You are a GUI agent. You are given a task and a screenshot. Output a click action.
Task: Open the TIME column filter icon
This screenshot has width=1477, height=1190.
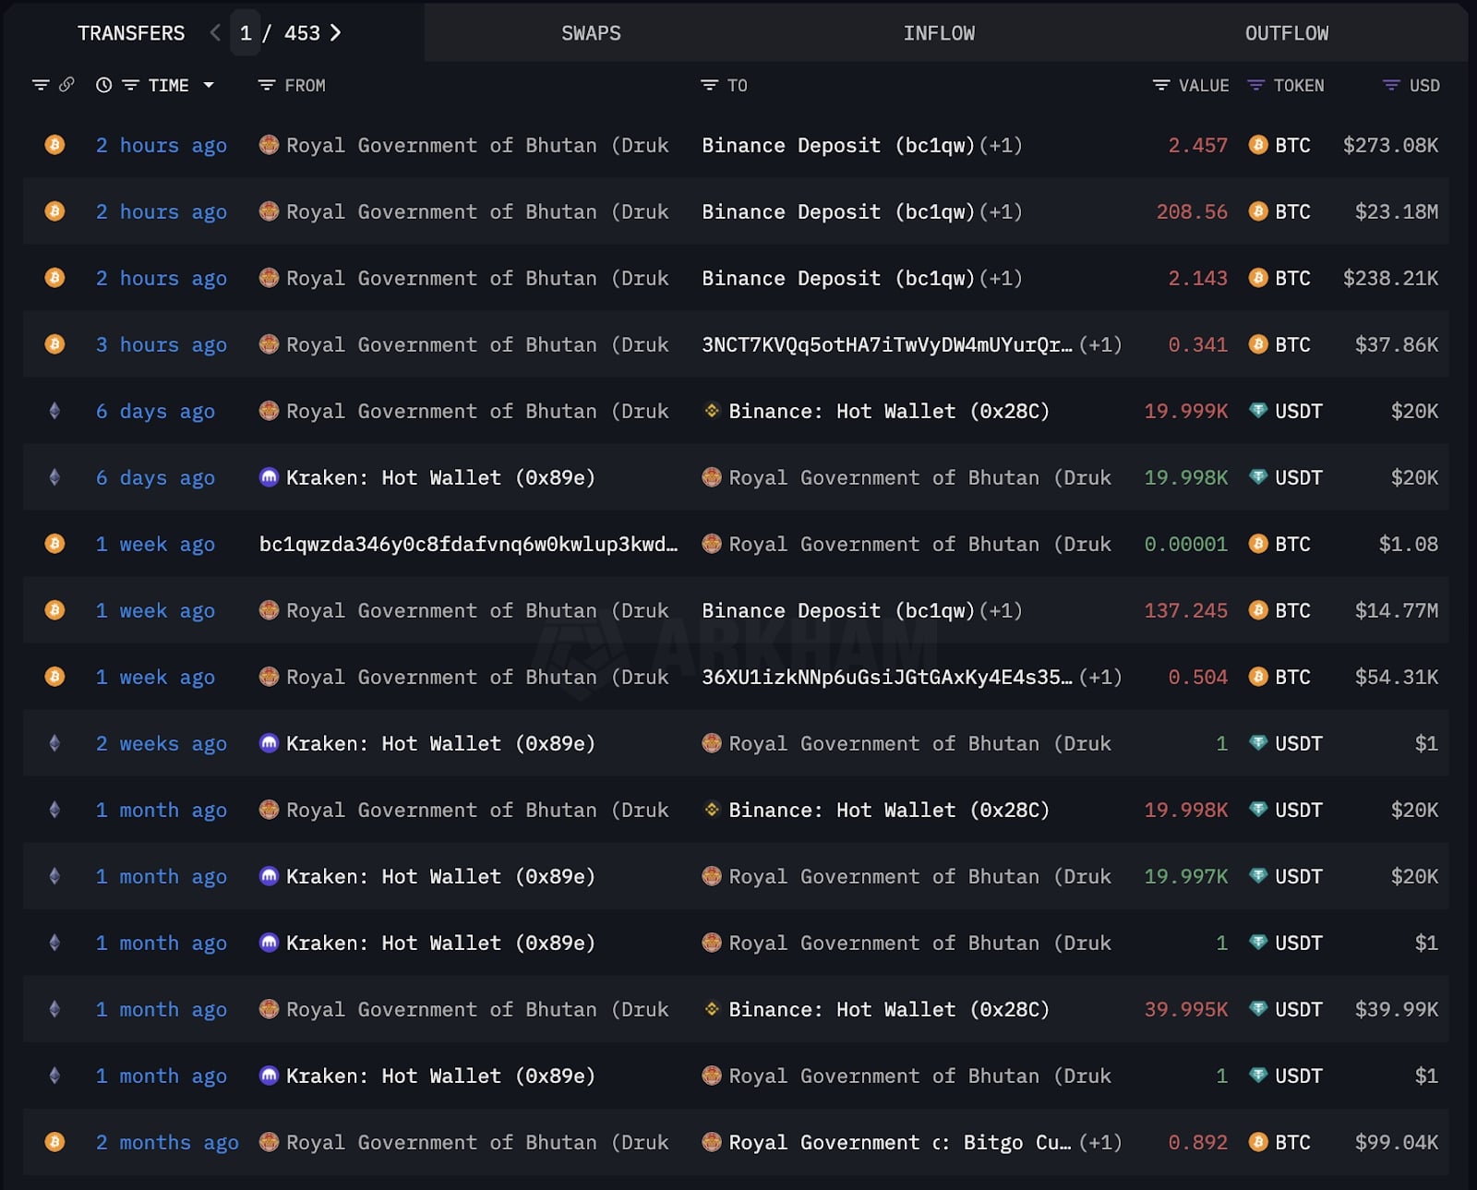click(131, 85)
